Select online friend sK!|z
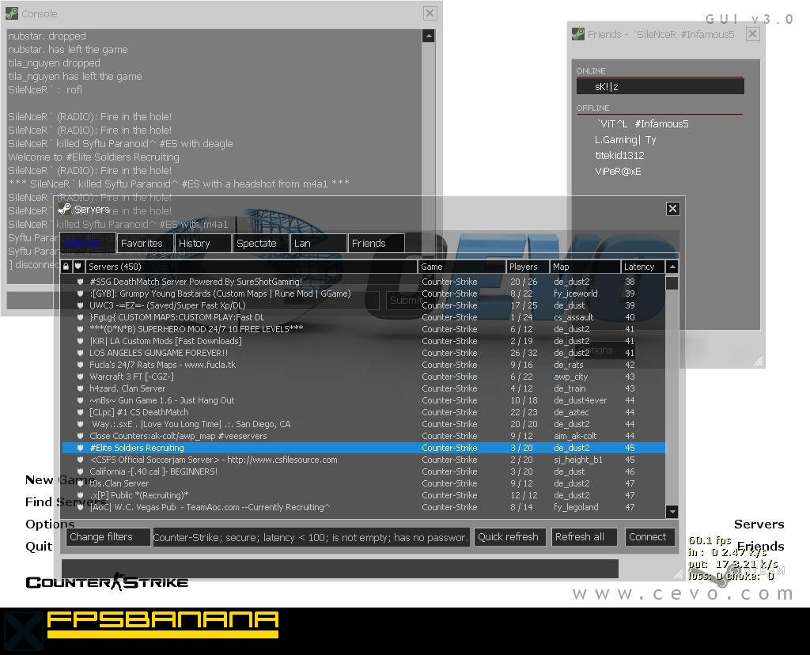 [x=660, y=86]
